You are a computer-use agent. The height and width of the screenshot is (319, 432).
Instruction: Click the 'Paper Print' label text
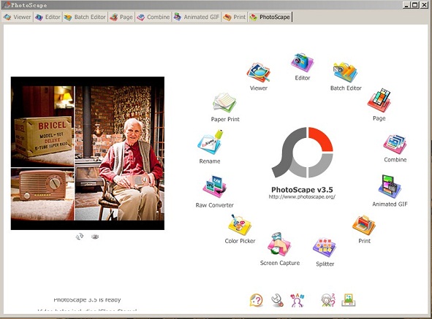[225, 119]
